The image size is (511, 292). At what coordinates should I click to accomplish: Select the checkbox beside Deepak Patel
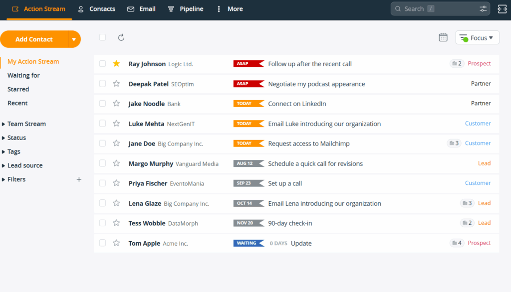(x=102, y=83)
